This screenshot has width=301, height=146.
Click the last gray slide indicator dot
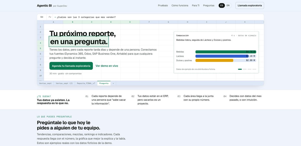(x=254, y=69)
